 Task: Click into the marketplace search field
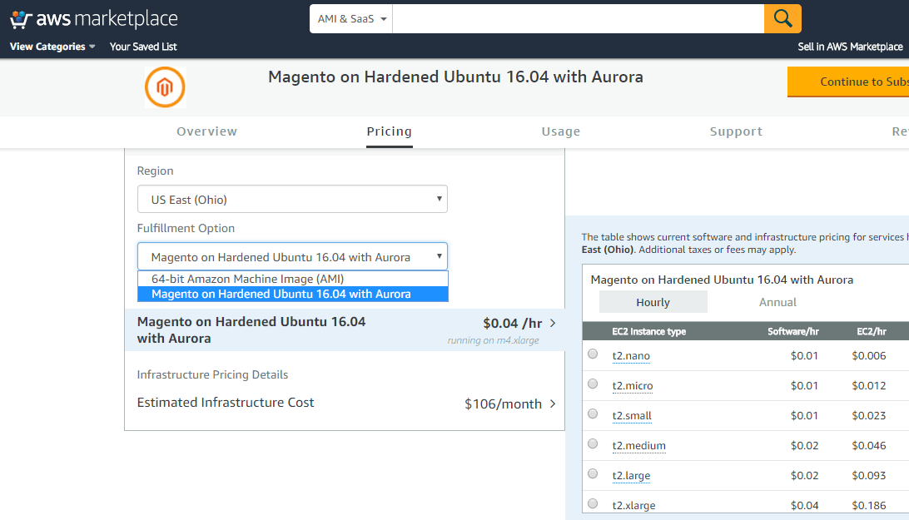578,18
